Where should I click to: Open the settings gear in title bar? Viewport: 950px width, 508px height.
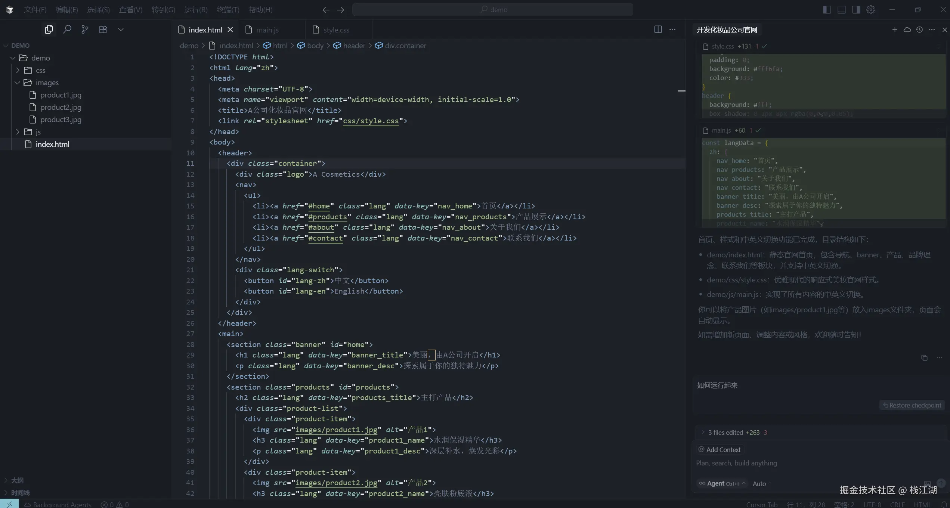(871, 10)
